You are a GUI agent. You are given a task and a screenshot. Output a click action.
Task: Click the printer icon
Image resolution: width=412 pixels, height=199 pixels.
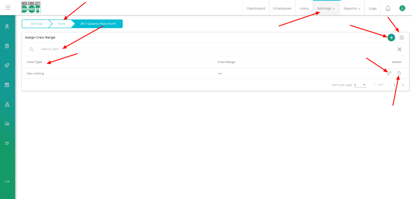pyautogui.click(x=402, y=37)
